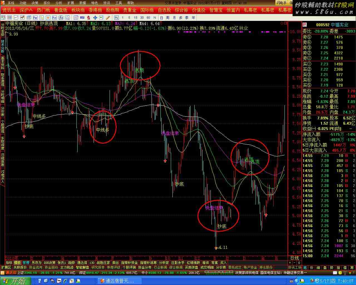Open the 资讯工场 tab
356x285 pixels.
coord(295,267)
